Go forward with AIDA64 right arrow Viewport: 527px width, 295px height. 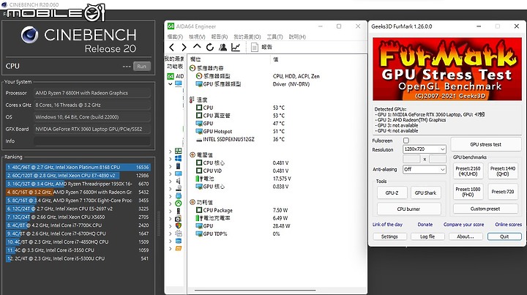point(184,48)
